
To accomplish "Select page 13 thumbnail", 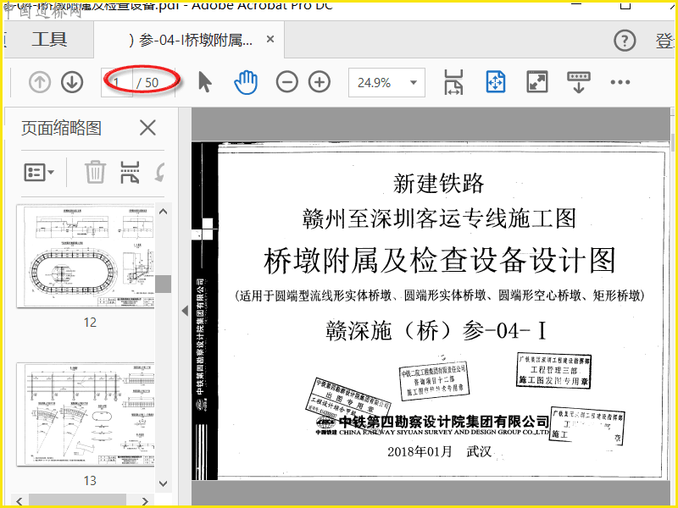I will (86, 414).
